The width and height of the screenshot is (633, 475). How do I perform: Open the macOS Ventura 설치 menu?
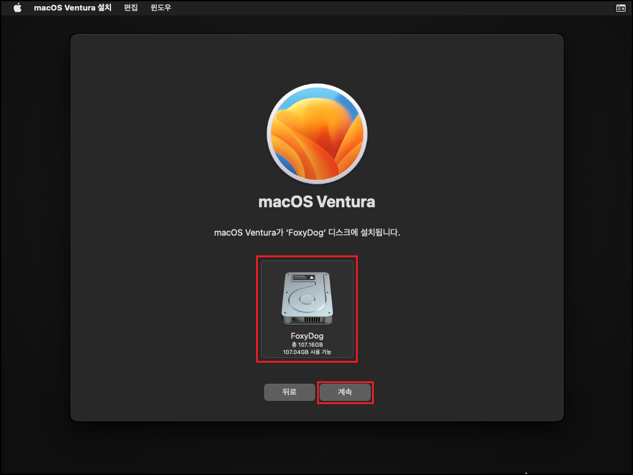[x=73, y=7]
